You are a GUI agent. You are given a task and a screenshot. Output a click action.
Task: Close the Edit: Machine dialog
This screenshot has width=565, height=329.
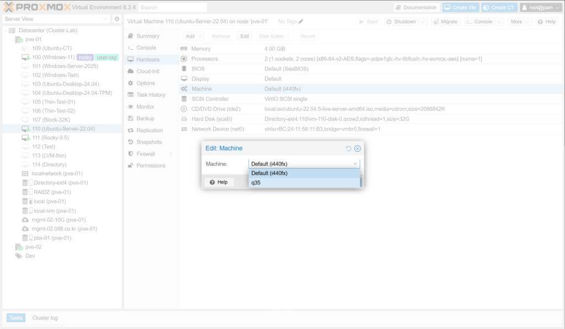tap(358, 148)
